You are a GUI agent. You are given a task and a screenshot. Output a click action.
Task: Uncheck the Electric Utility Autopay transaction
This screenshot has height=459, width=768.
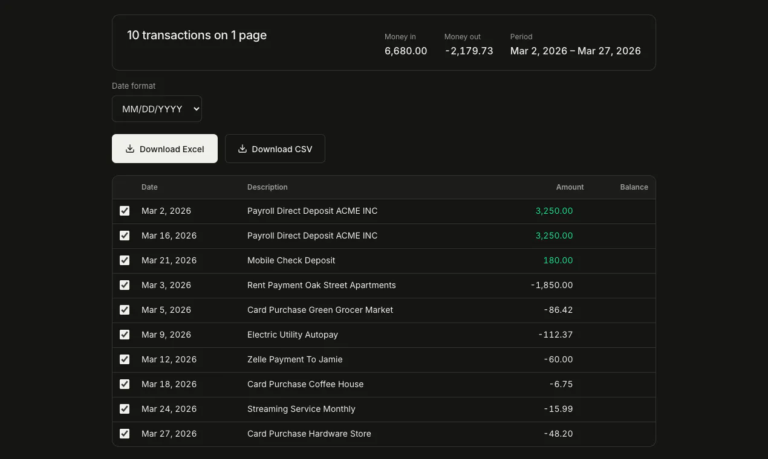(x=125, y=335)
